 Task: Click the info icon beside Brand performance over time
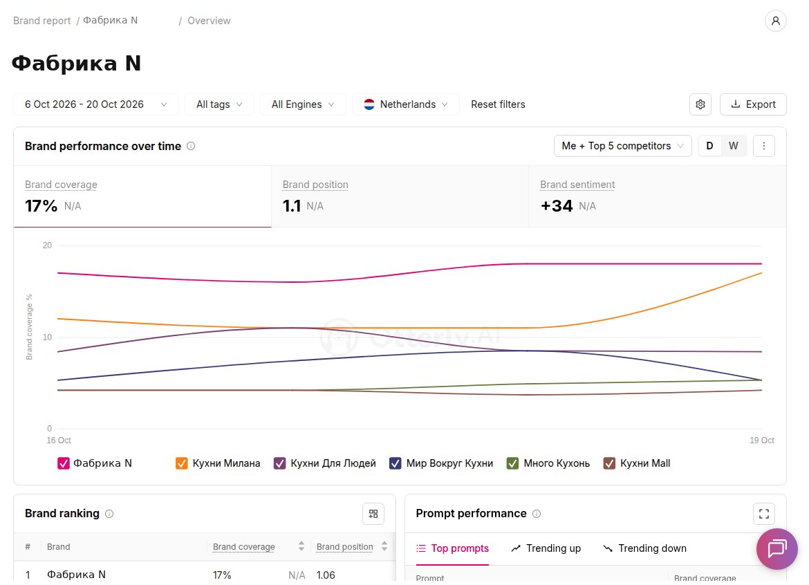191,146
